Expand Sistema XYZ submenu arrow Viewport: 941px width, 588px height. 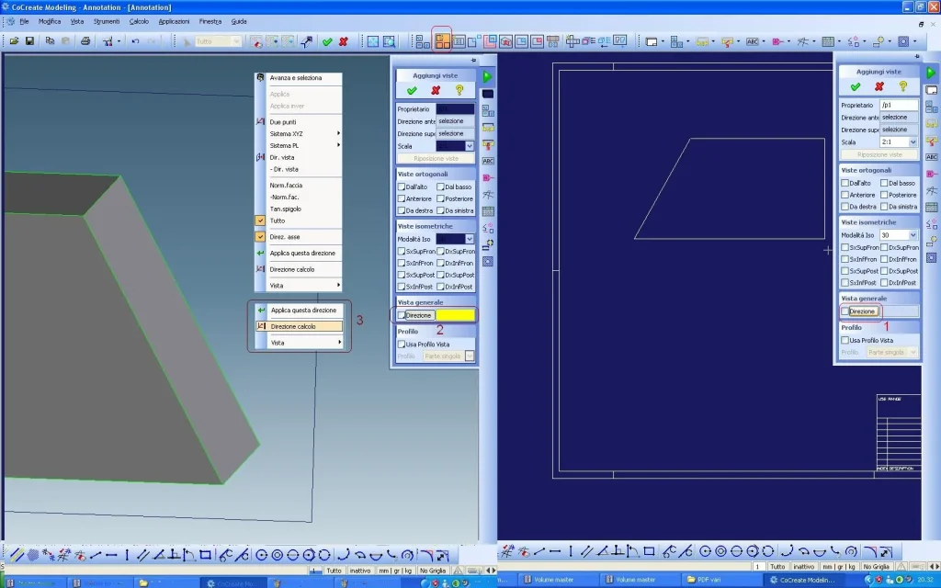[x=338, y=133]
